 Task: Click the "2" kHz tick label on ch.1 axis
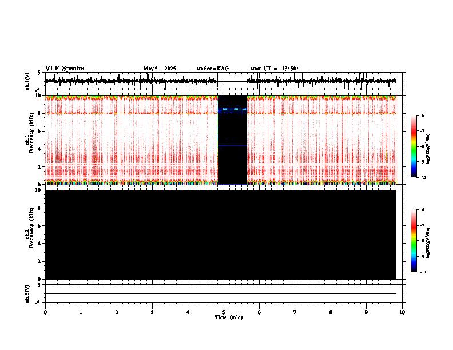[x=40, y=167]
